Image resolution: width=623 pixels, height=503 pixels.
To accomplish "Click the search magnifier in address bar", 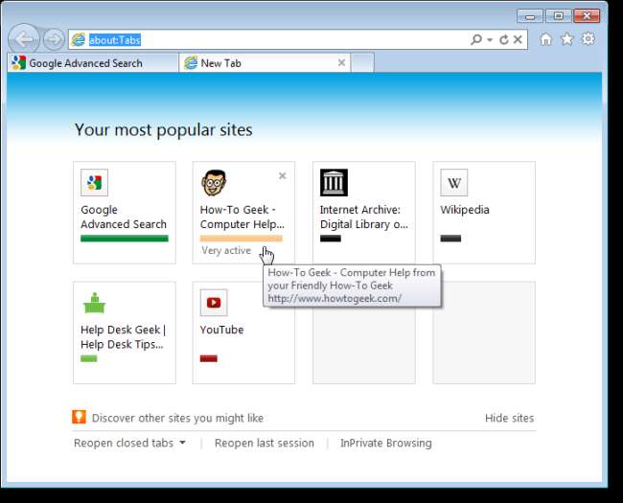I will pos(476,39).
